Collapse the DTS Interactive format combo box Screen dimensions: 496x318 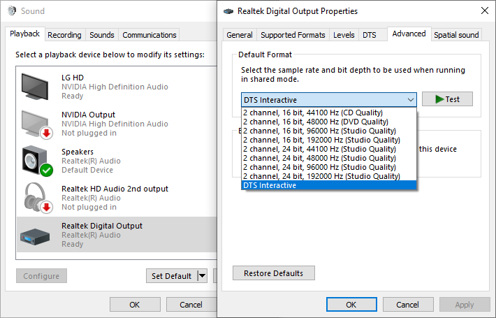point(328,100)
